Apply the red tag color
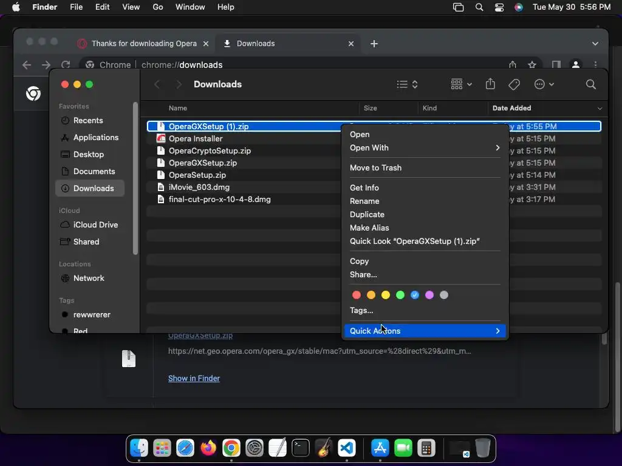The image size is (622, 466). point(356,295)
